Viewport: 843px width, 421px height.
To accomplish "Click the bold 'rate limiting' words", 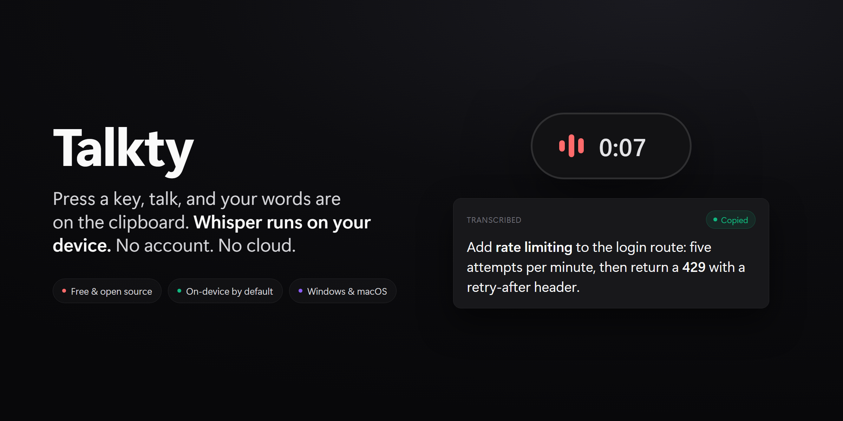I will [x=534, y=247].
